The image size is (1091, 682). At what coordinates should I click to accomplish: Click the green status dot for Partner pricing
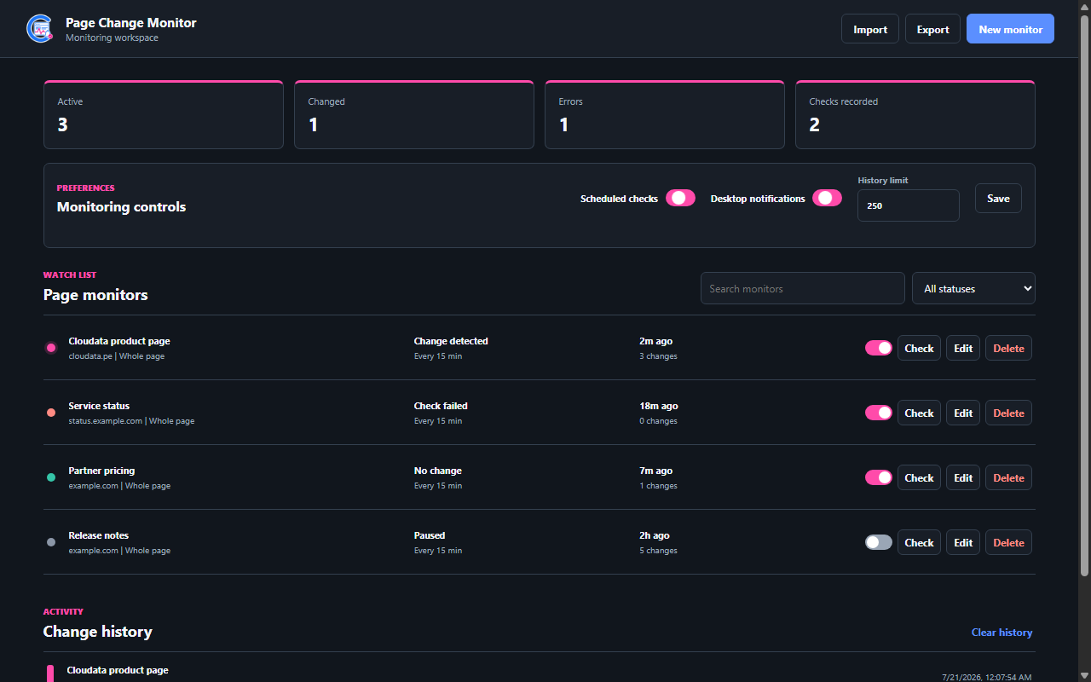[x=51, y=477]
